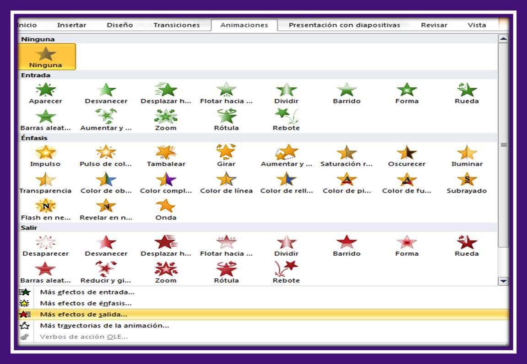Select the green Forma entrance effect
The height and width of the screenshot is (364, 527).
407,93
